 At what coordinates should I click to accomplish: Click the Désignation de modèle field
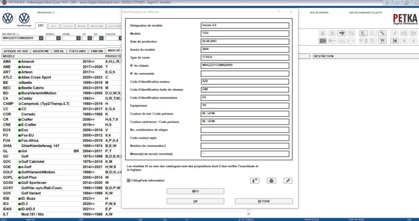(245, 26)
